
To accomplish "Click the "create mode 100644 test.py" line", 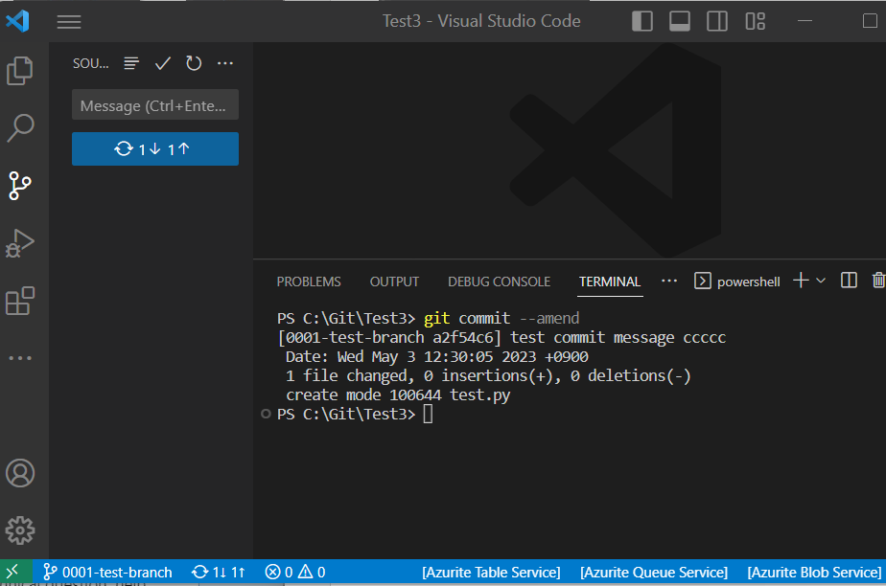I will (x=398, y=394).
